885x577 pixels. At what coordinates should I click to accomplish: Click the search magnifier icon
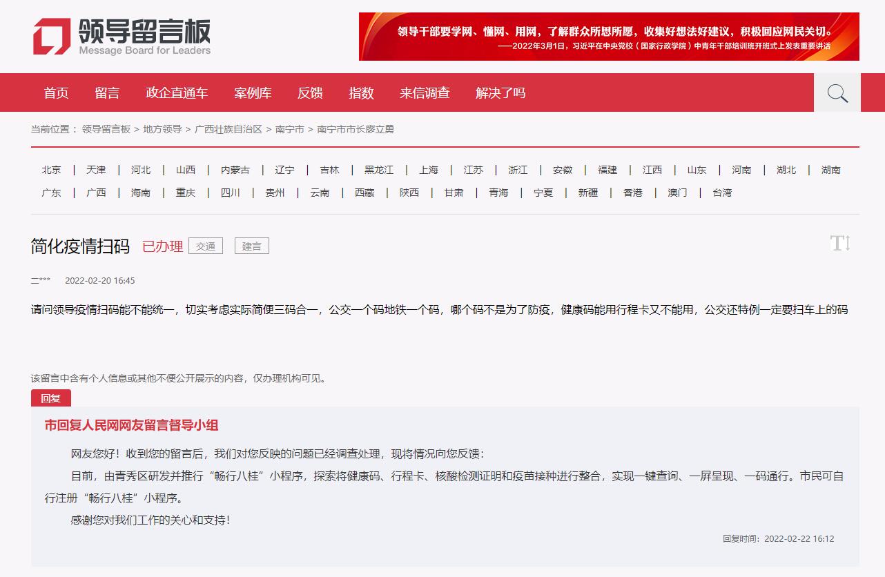click(x=837, y=93)
